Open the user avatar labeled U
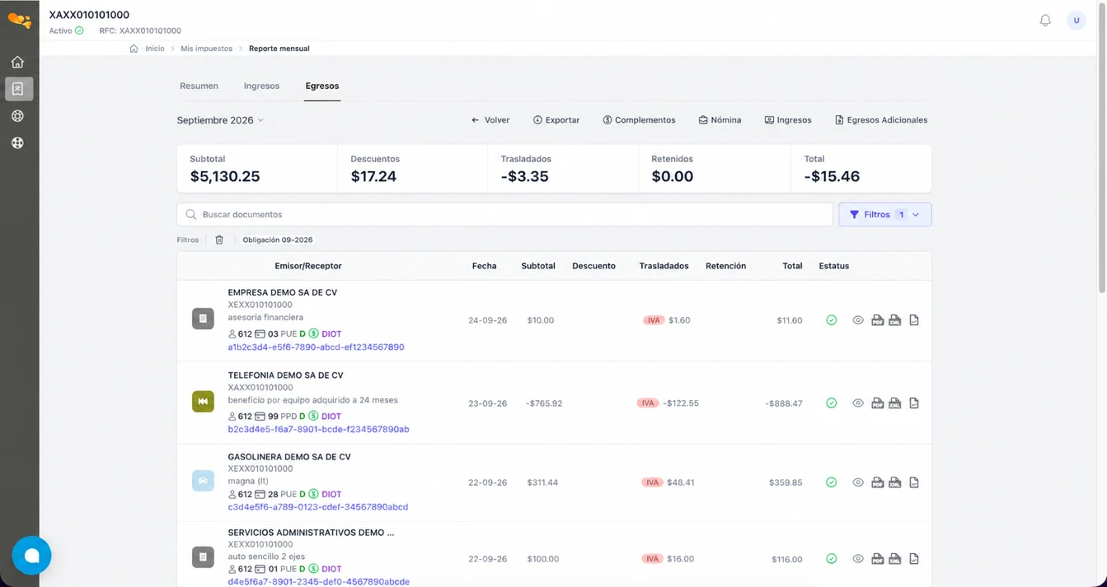Image resolution: width=1107 pixels, height=587 pixels. (1076, 21)
